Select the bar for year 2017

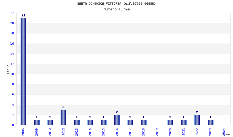pyautogui.click(x=130, y=122)
